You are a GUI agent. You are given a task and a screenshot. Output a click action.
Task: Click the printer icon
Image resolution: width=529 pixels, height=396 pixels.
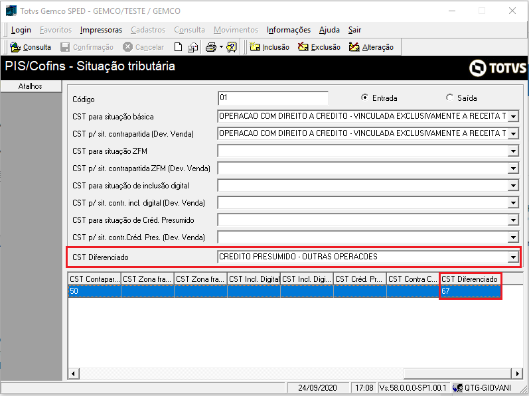click(x=211, y=47)
